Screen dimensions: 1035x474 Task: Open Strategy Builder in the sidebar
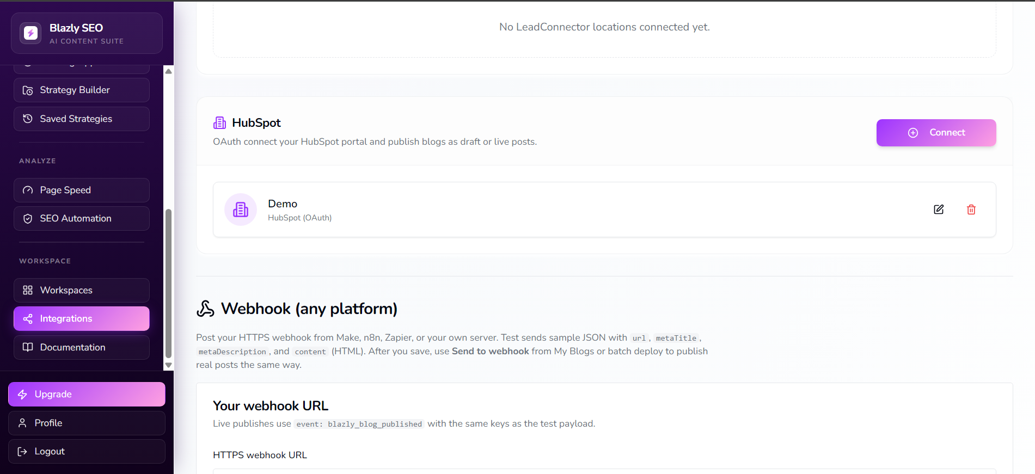[x=82, y=90]
